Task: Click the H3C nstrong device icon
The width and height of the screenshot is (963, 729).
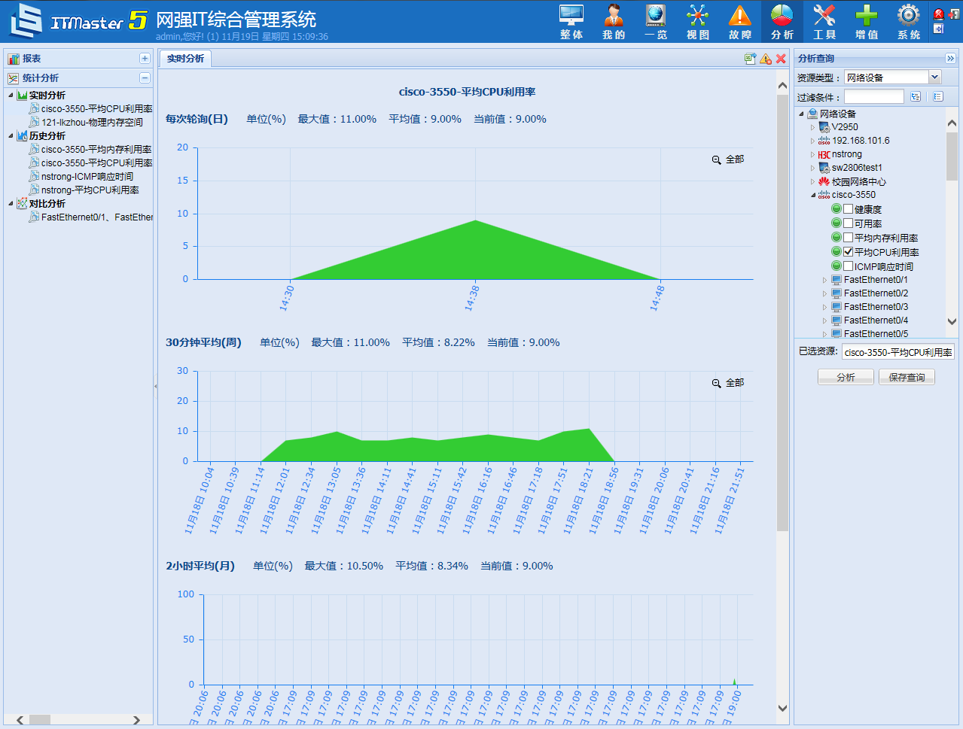Action: (824, 154)
